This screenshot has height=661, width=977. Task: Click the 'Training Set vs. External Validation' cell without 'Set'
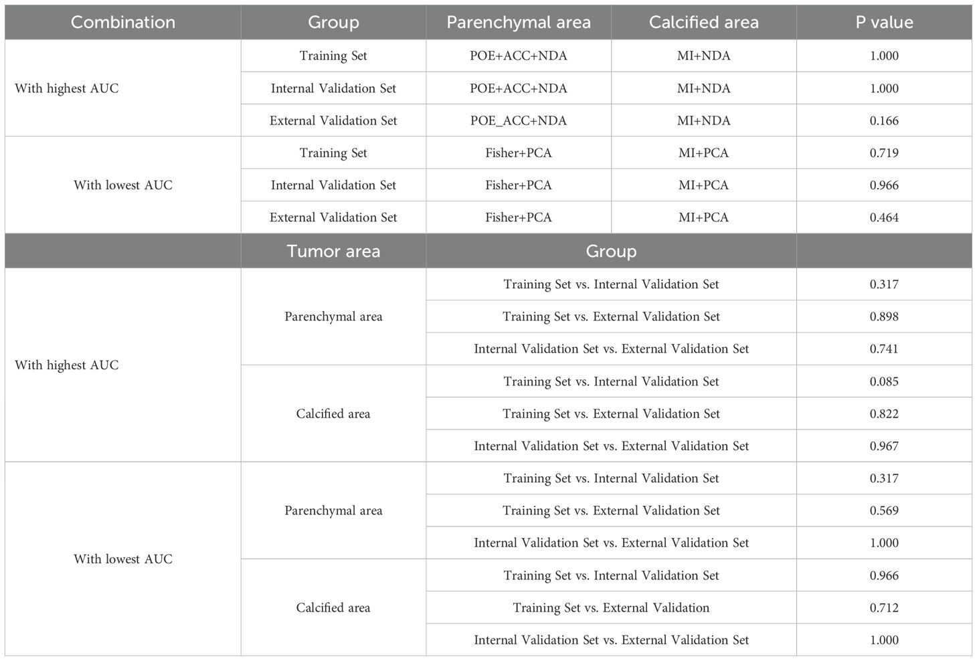pos(611,607)
